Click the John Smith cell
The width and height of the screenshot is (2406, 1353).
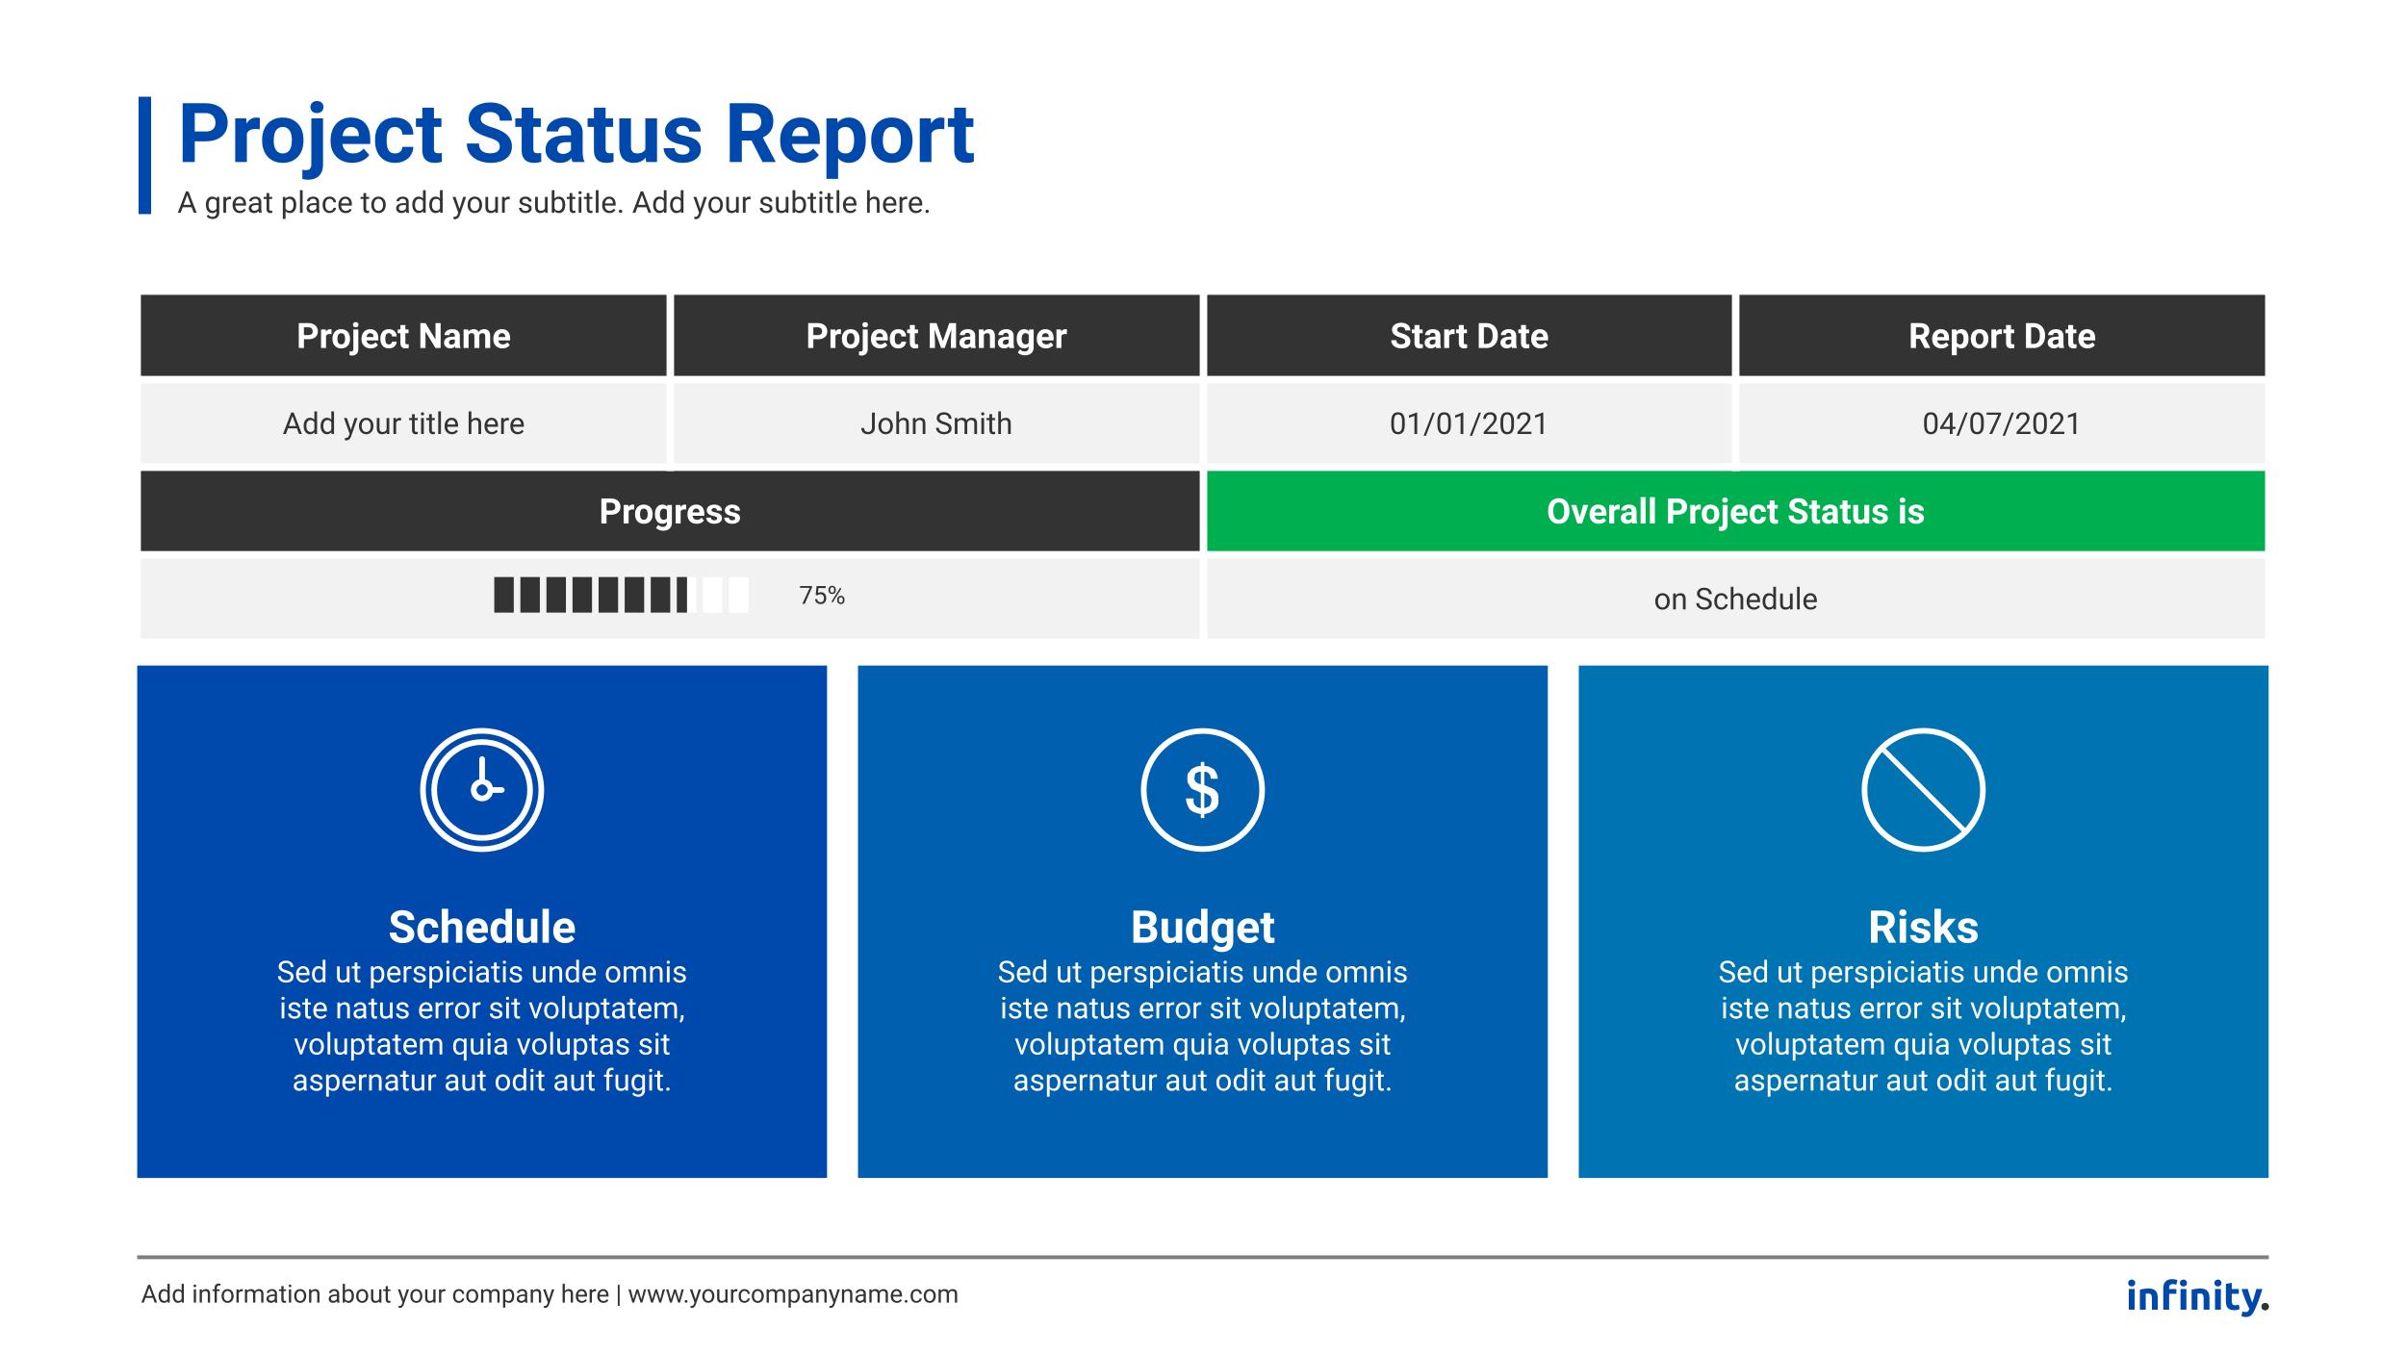[x=935, y=423]
